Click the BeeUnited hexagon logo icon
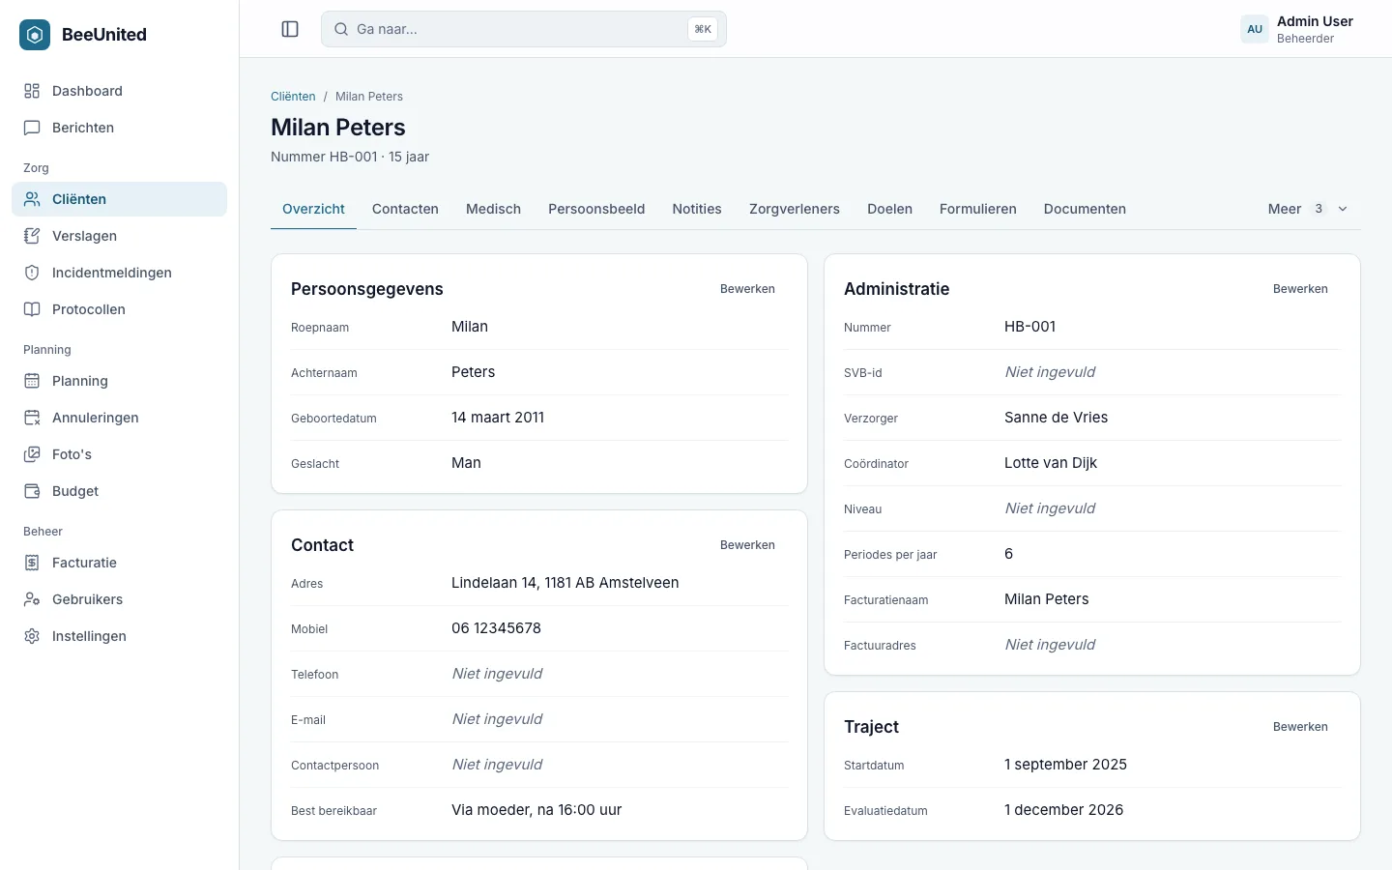Image resolution: width=1392 pixels, height=870 pixels. (35, 35)
